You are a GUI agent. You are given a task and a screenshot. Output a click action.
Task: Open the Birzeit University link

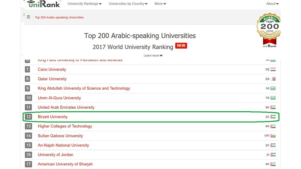(53, 117)
